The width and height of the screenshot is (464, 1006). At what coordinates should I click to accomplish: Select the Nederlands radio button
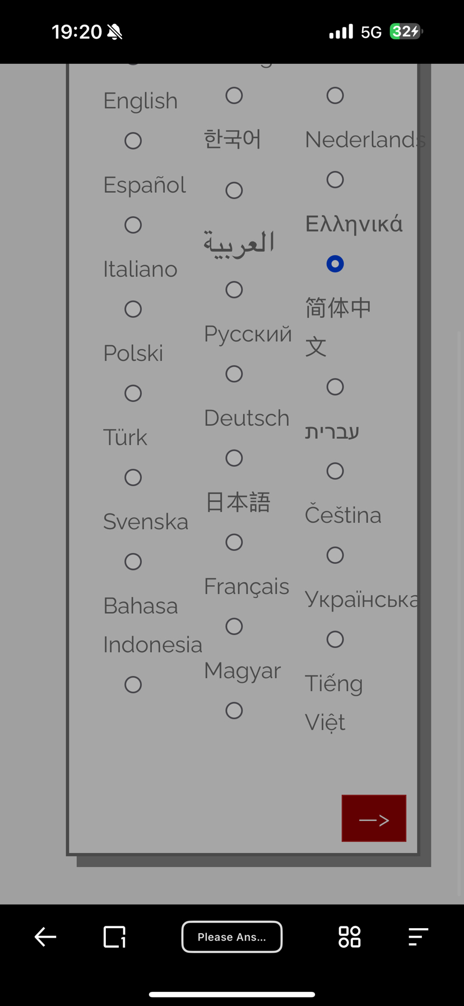(335, 179)
